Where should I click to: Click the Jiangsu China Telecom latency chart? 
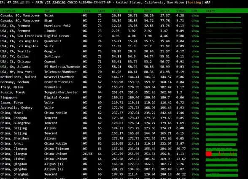[x=221, y=149]
